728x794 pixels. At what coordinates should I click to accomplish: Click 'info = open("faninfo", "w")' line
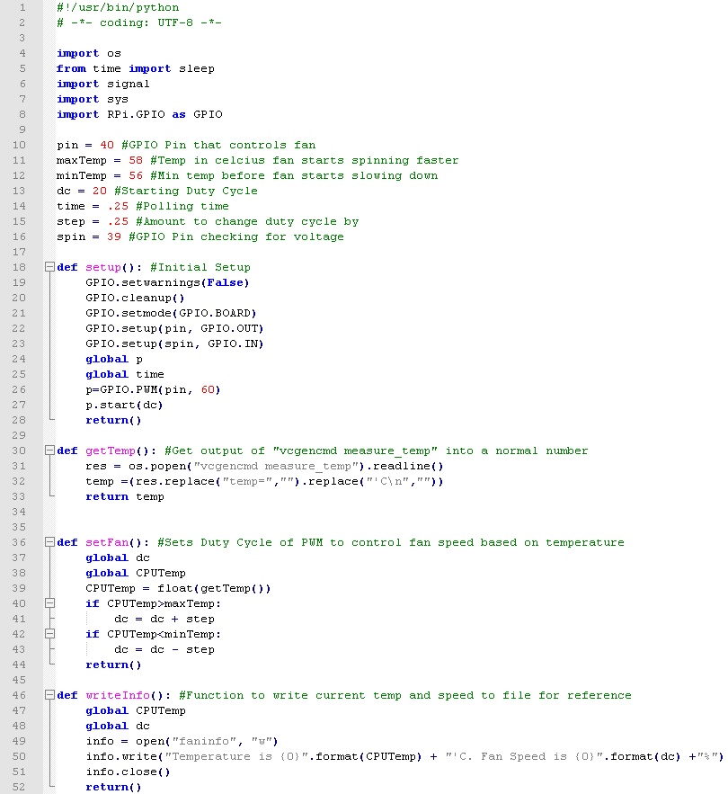(182, 741)
